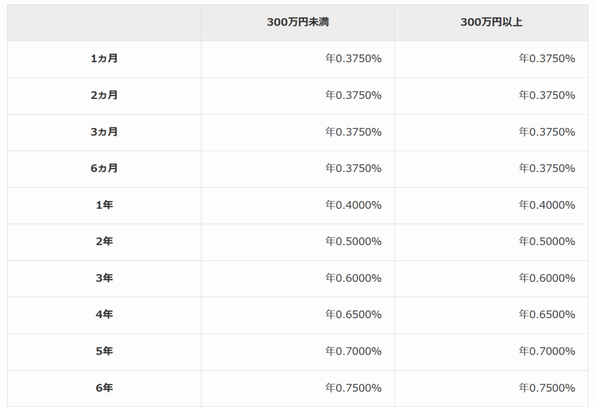Viewport: 595px width, 407px height.
Task: Click the 4年 row label
Action: pyautogui.click(x=105, y=315)
